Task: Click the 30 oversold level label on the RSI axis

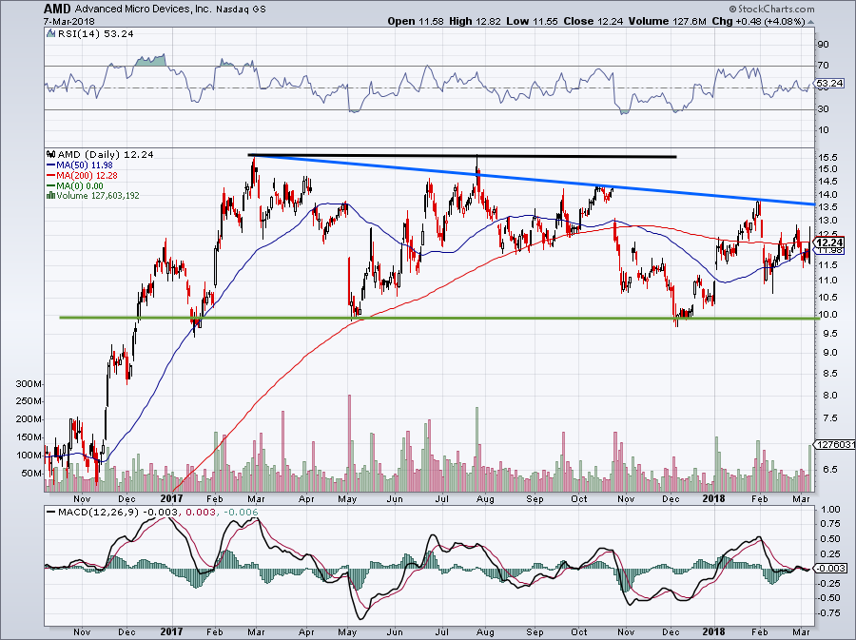Action: [x=823, y=109]
